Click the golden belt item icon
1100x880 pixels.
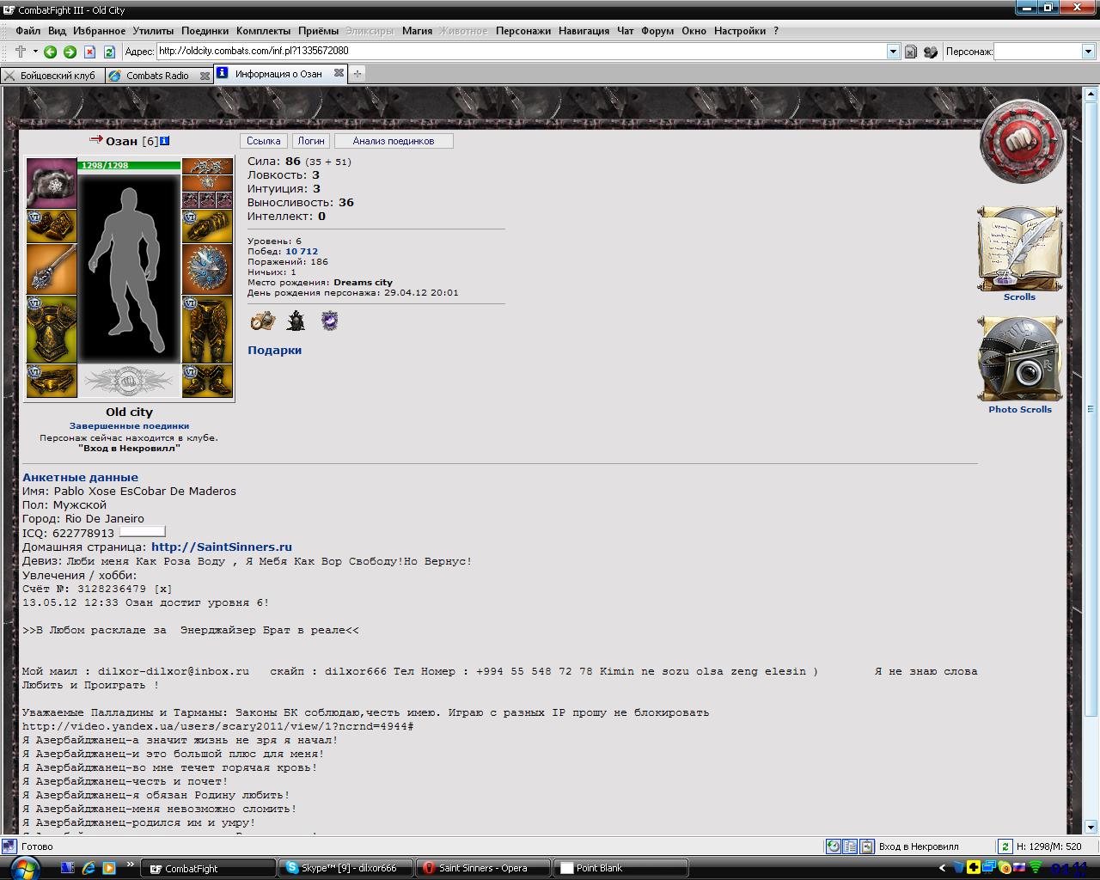52,381
